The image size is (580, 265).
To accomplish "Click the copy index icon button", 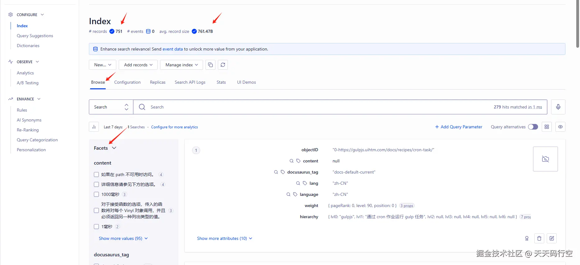I will click(x=210, y=65).
